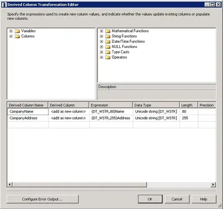Click the Mathematical Functions folder icon
This screenshot has height=209, width=223.
coord(108,31)
